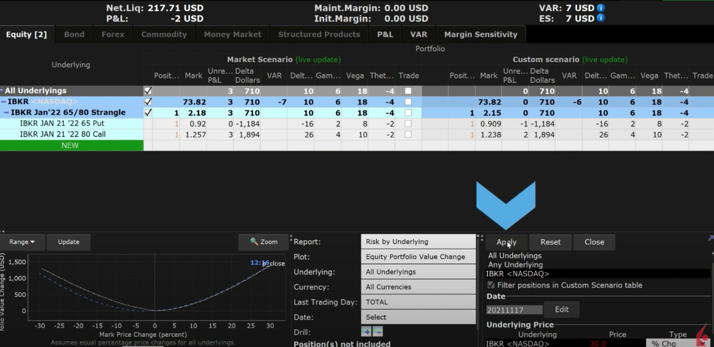Open the % Chg type dropdown
Screen dimensions: 714x347
coord(677,344)
